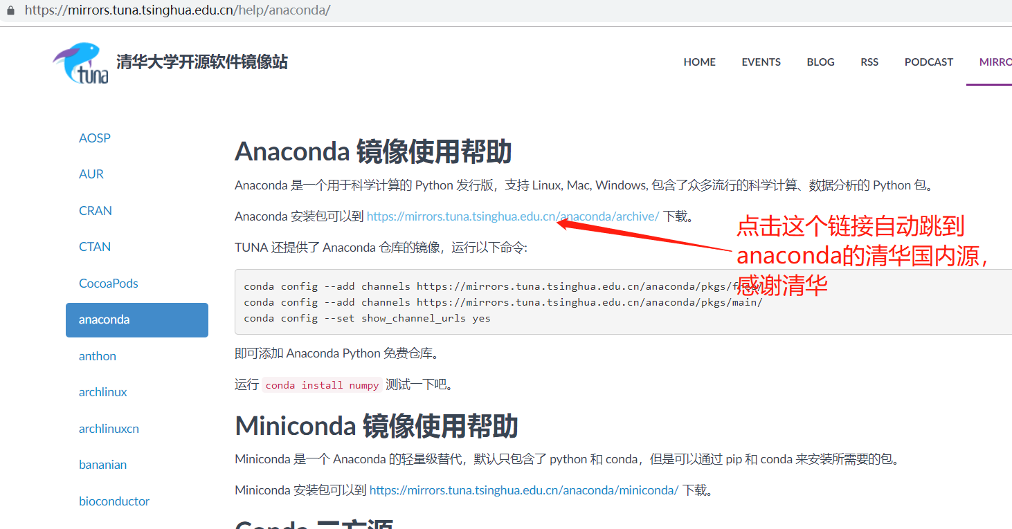Screen dimensions: 1012x529
Task: Select bioconductor in the sidebar
Action: pos(114,501)
